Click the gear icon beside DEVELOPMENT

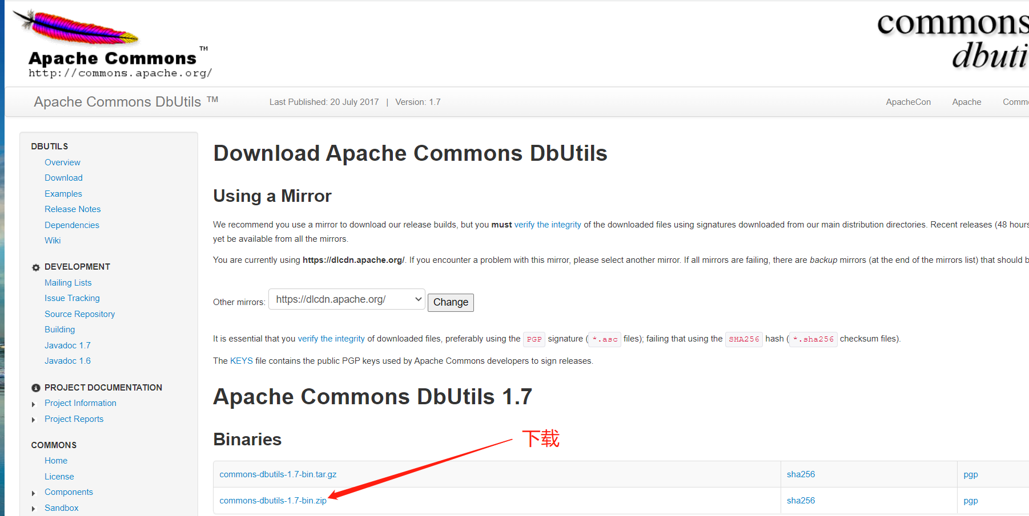click(x=35, y=267)
